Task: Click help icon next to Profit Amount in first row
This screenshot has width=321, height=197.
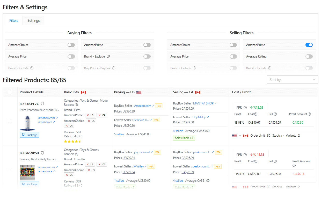Action: point(309,114)
